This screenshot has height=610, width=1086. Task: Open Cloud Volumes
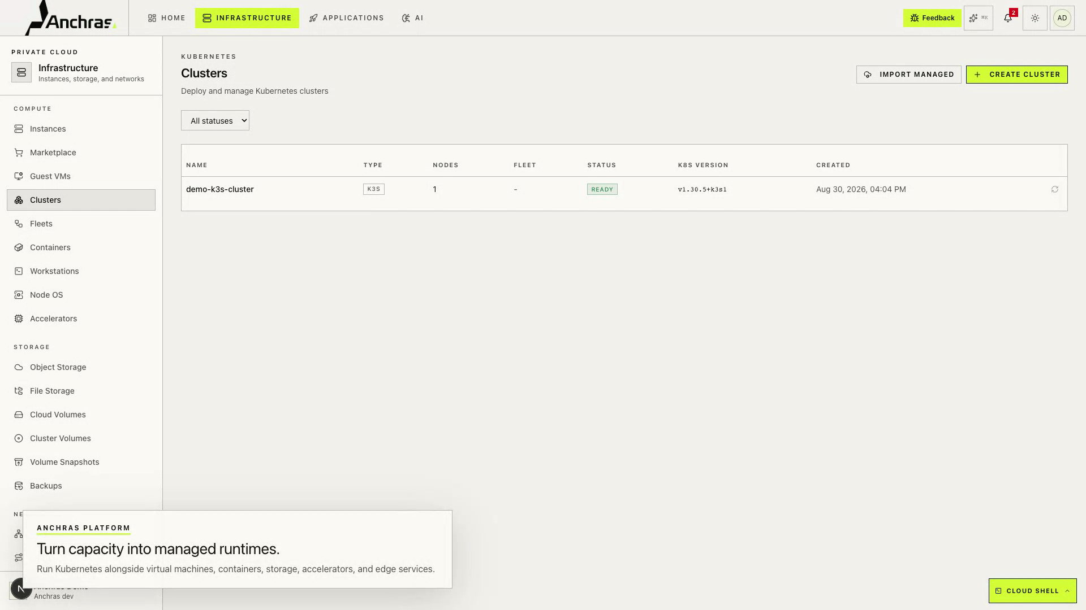point(81,415)
